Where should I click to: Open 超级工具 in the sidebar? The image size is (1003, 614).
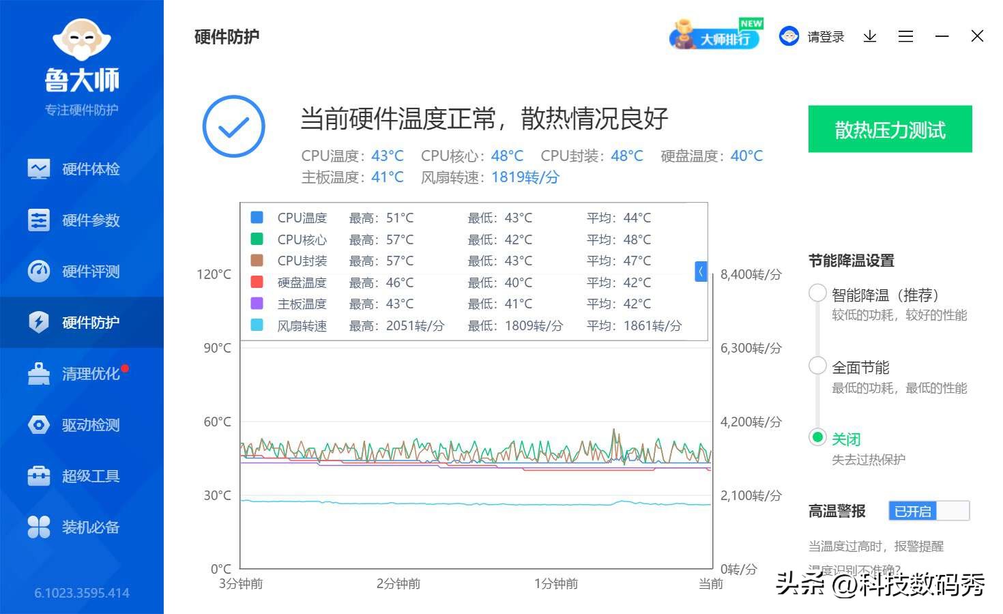tap(82, 476)
